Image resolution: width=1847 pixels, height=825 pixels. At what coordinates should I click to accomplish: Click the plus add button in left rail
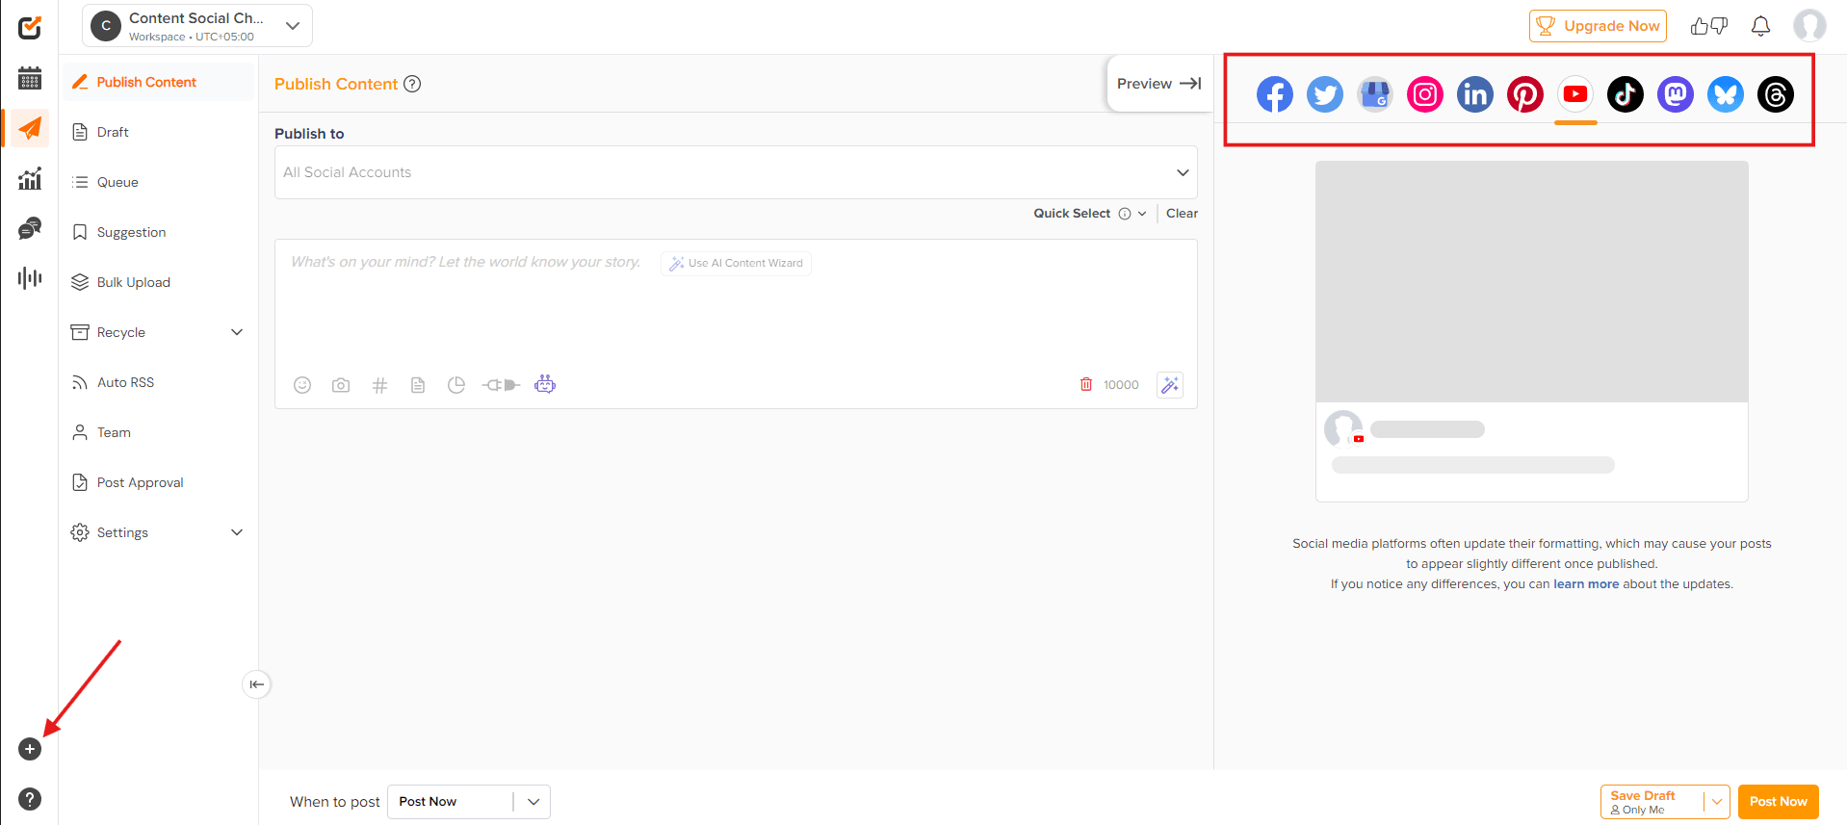(30, 749)
